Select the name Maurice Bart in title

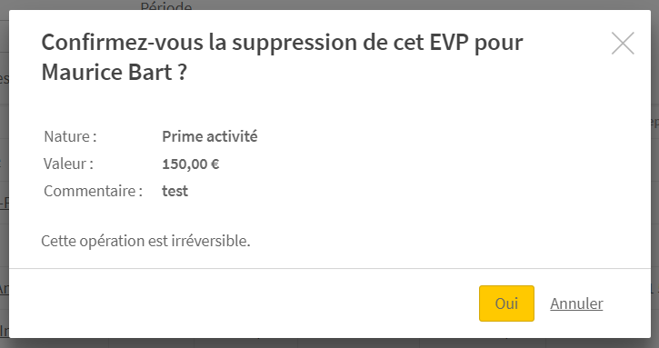[106, 73]
